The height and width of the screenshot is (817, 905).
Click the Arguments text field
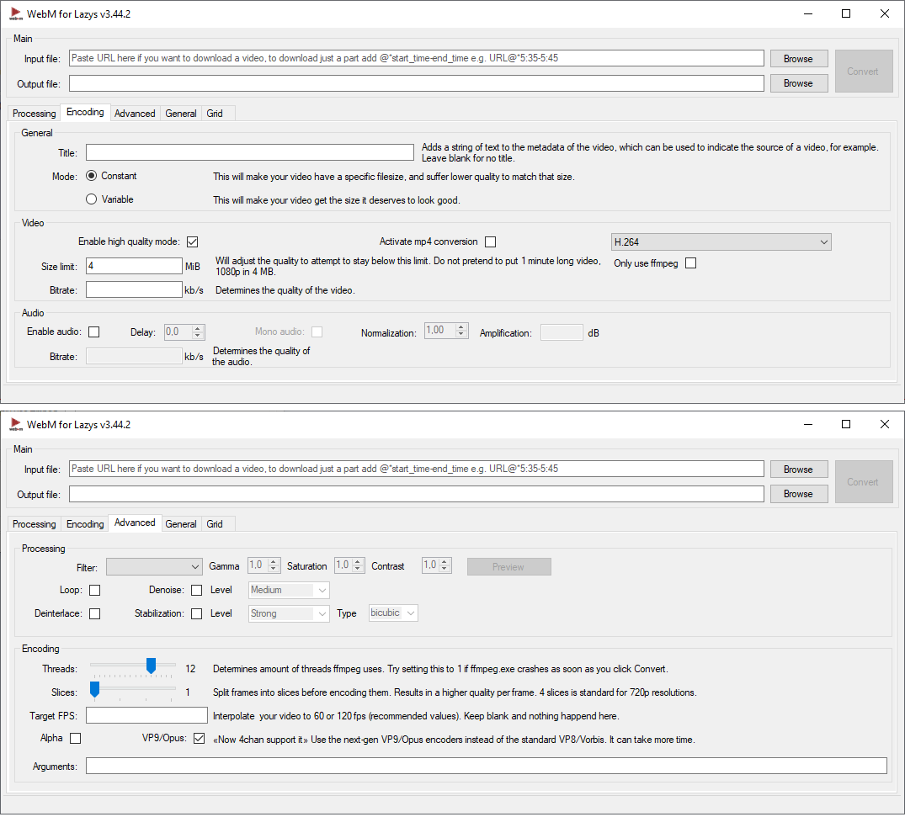tap(487, 767)
